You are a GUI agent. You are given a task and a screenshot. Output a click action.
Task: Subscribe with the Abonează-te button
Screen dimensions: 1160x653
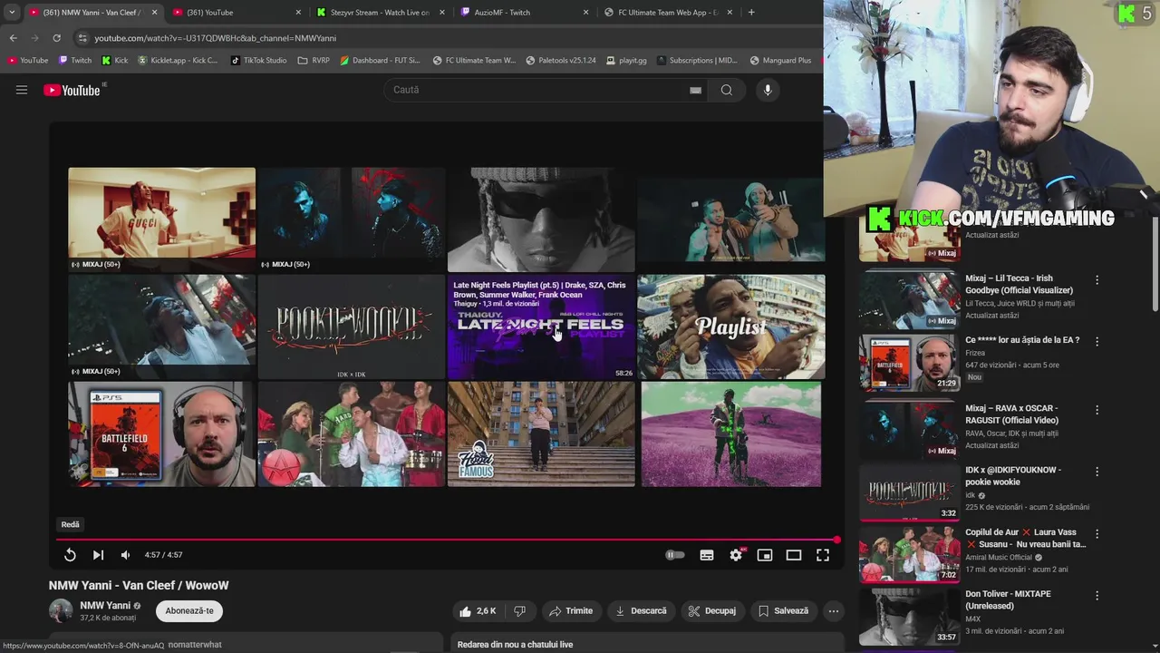click(x=189, y=611)
